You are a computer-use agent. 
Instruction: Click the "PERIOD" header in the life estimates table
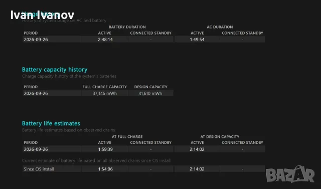tap(31, 142)
